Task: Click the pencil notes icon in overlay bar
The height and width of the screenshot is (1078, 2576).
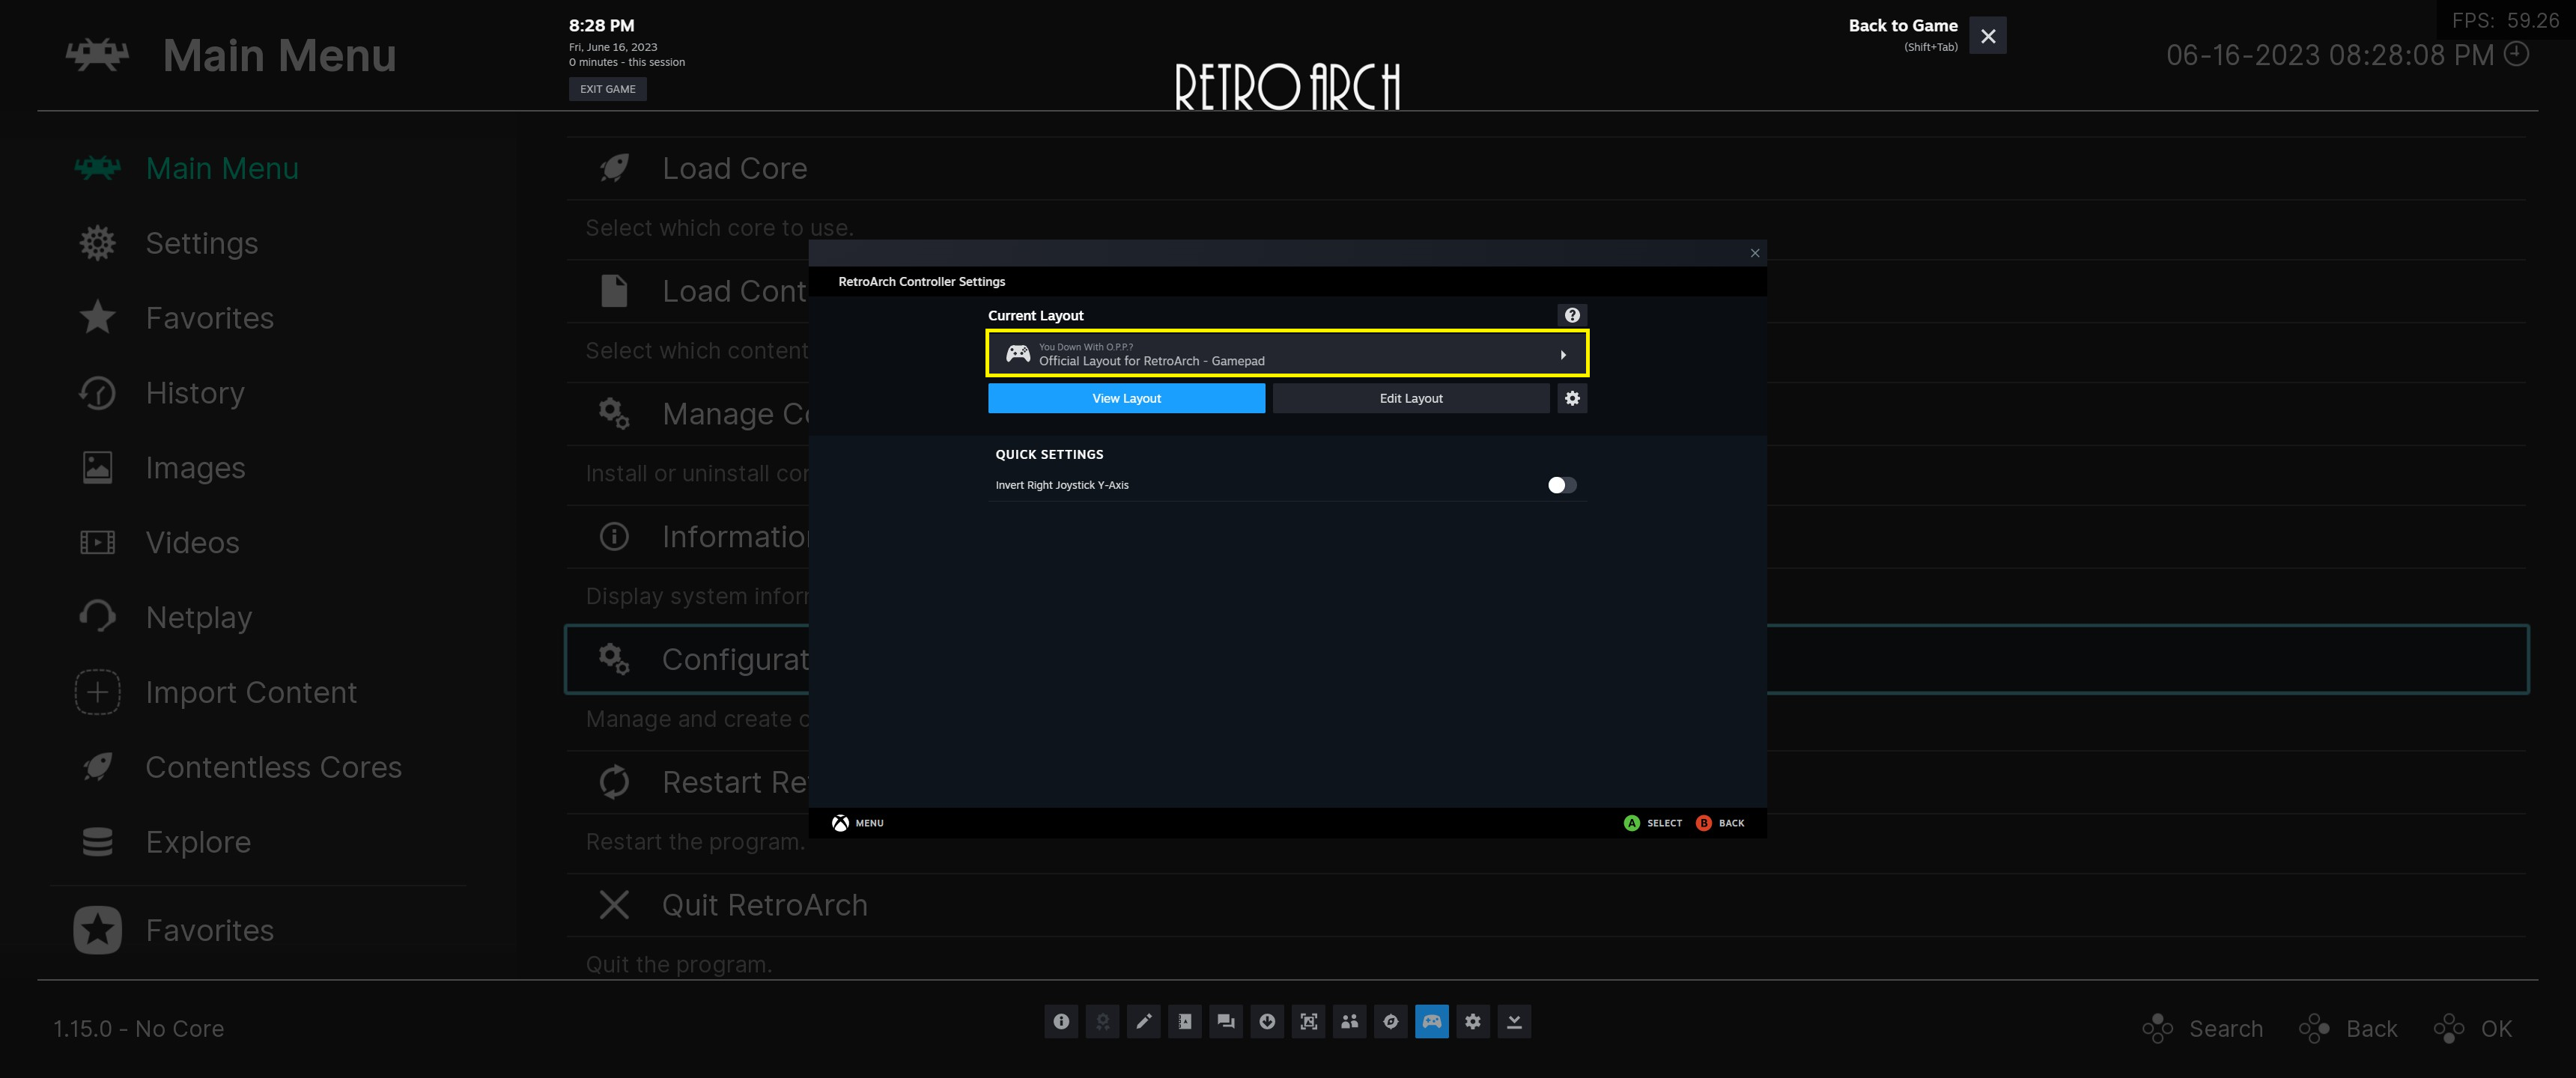Action: (1143, 1021)
